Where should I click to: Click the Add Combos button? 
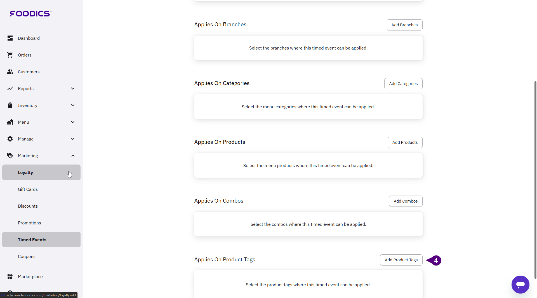click(x=405, y=201)
